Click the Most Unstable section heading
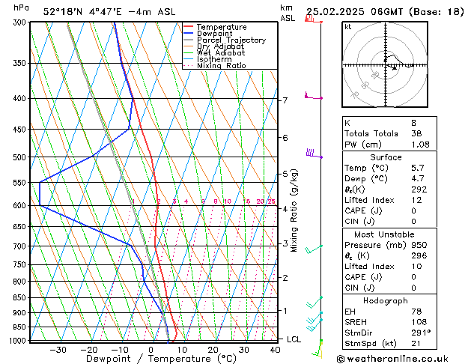 384,234
